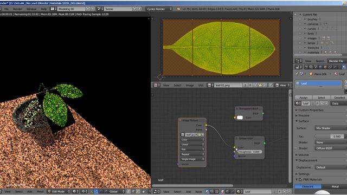The width and height of the screenshot is (347, 195).
Task: Select the shader nodes tree type icon
Action: click(207, 192)
